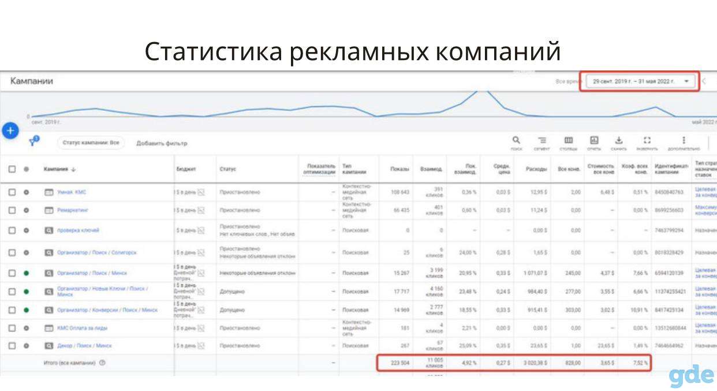Click the display campaign icon for Умная КМС
717x391 pixels.
(49, 192)
